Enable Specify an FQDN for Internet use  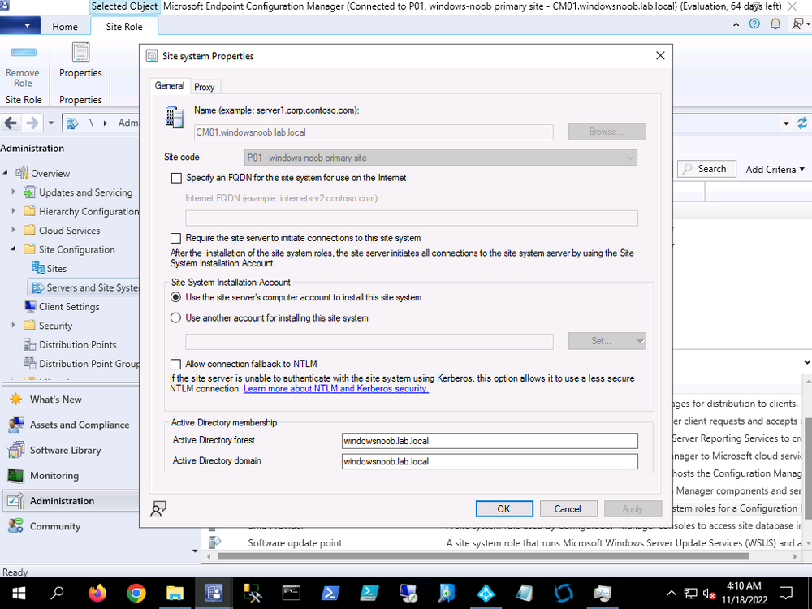pos(176,178)
